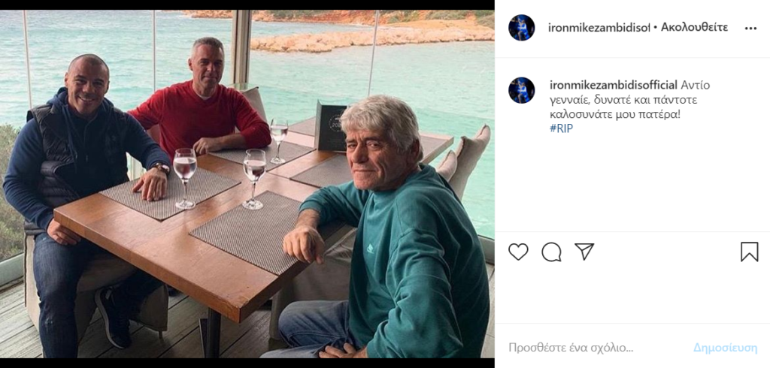This screenshot has width=770, height=368.
Task: Open the ironmikezambidisof username in the header
Action: click(x=599, y=28)
